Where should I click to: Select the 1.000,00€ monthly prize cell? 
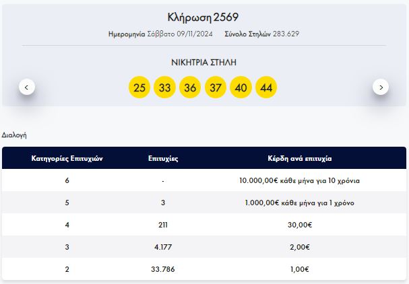(299, 203)
